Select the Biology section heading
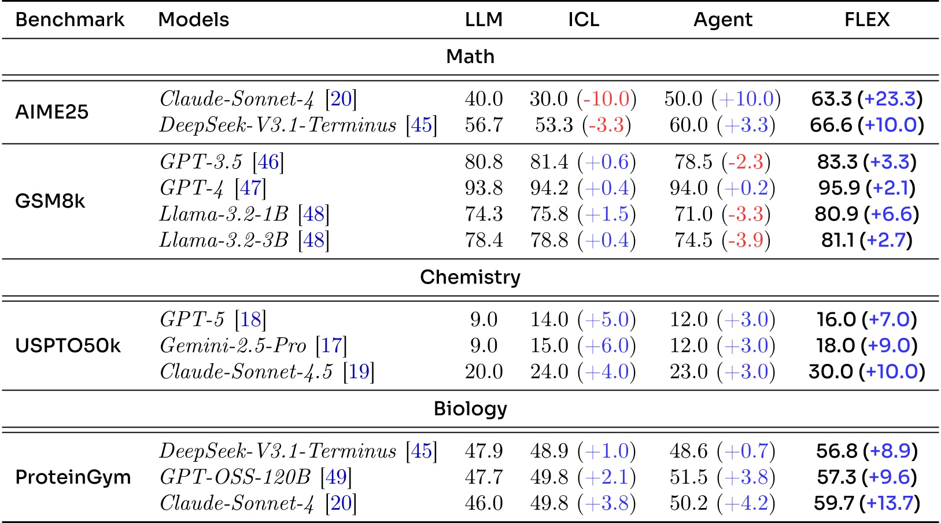This screenshot has width=941, height=523. (470, 408)
